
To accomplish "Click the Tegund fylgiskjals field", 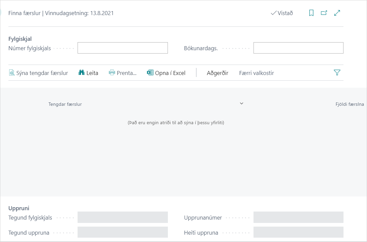I will [x=123, y=217].
